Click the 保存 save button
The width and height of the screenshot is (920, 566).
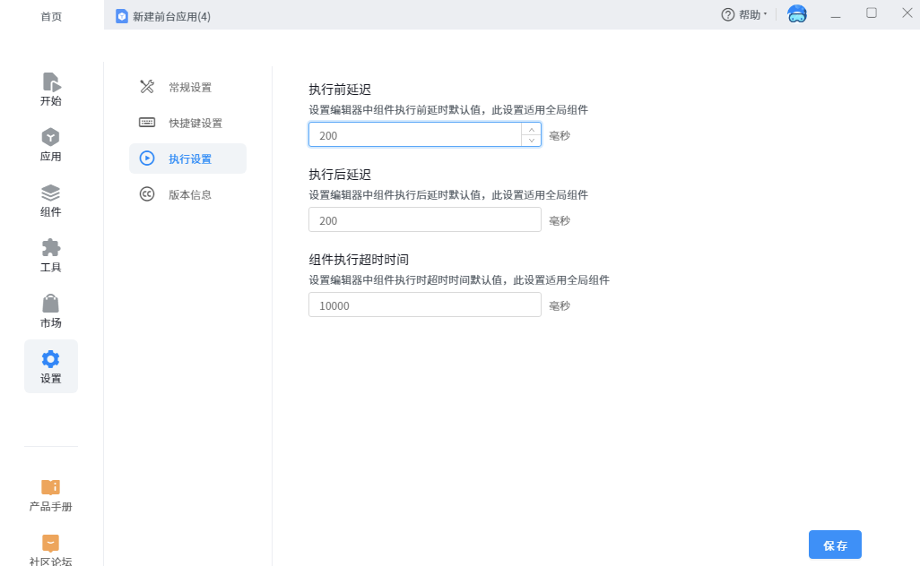835,545
